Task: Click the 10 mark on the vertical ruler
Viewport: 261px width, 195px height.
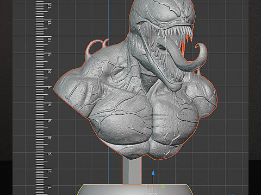Action: pyautogui.click(x=49, y=39)
